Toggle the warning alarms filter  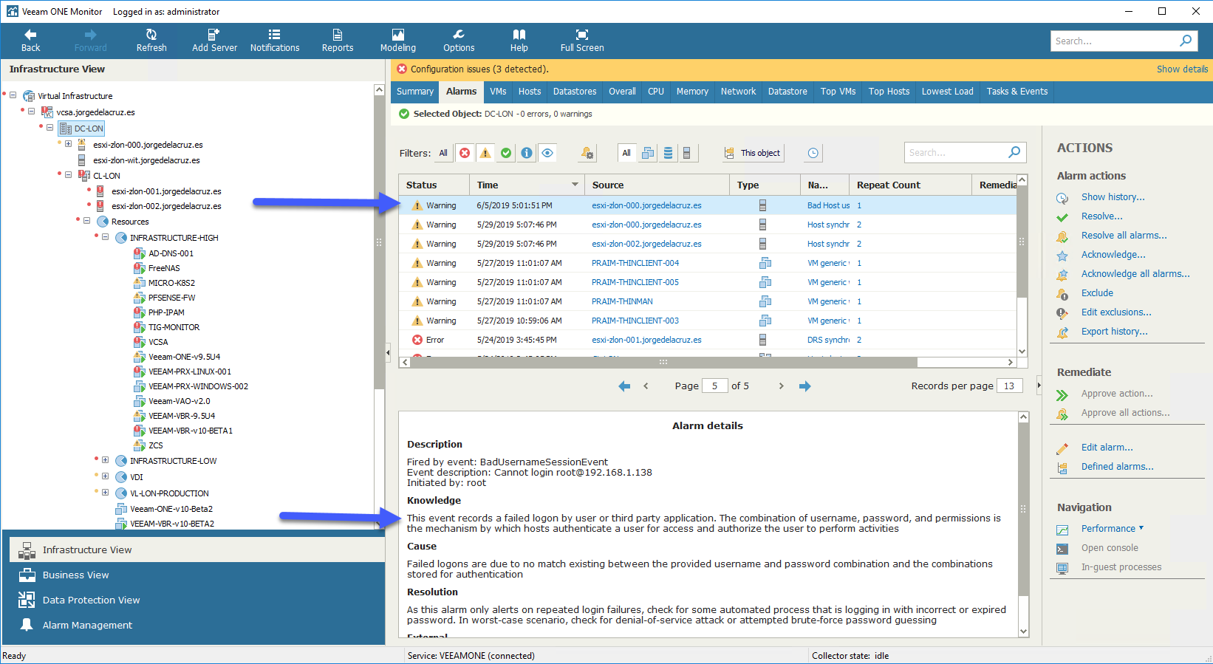pyautogui.click(x=485, y=153)
